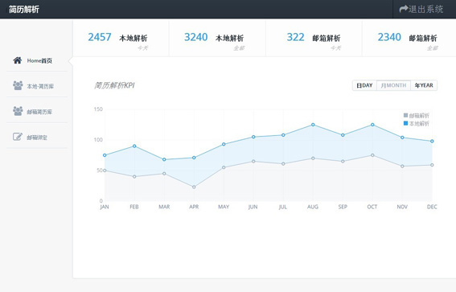This screenshot has width=456, height=292.
Task: Open 本地-简历库 via its people icon
Action: [18, 85]
